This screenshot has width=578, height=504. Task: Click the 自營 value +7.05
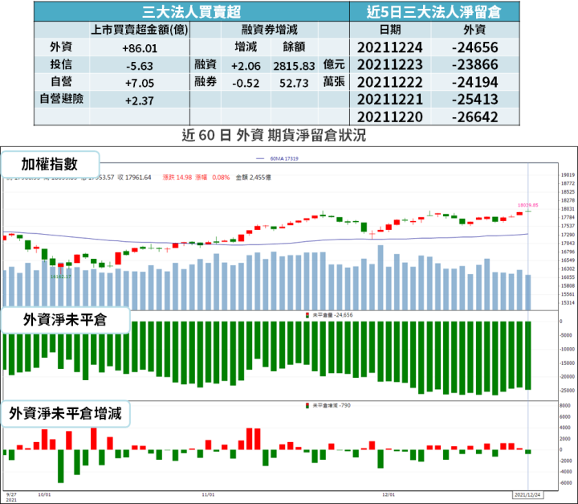140,83
